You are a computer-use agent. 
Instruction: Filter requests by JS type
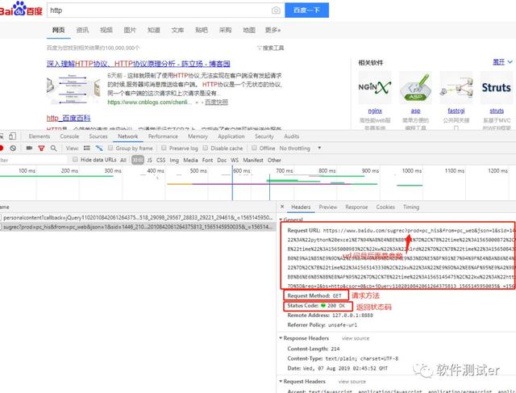[x=149, y=160]
